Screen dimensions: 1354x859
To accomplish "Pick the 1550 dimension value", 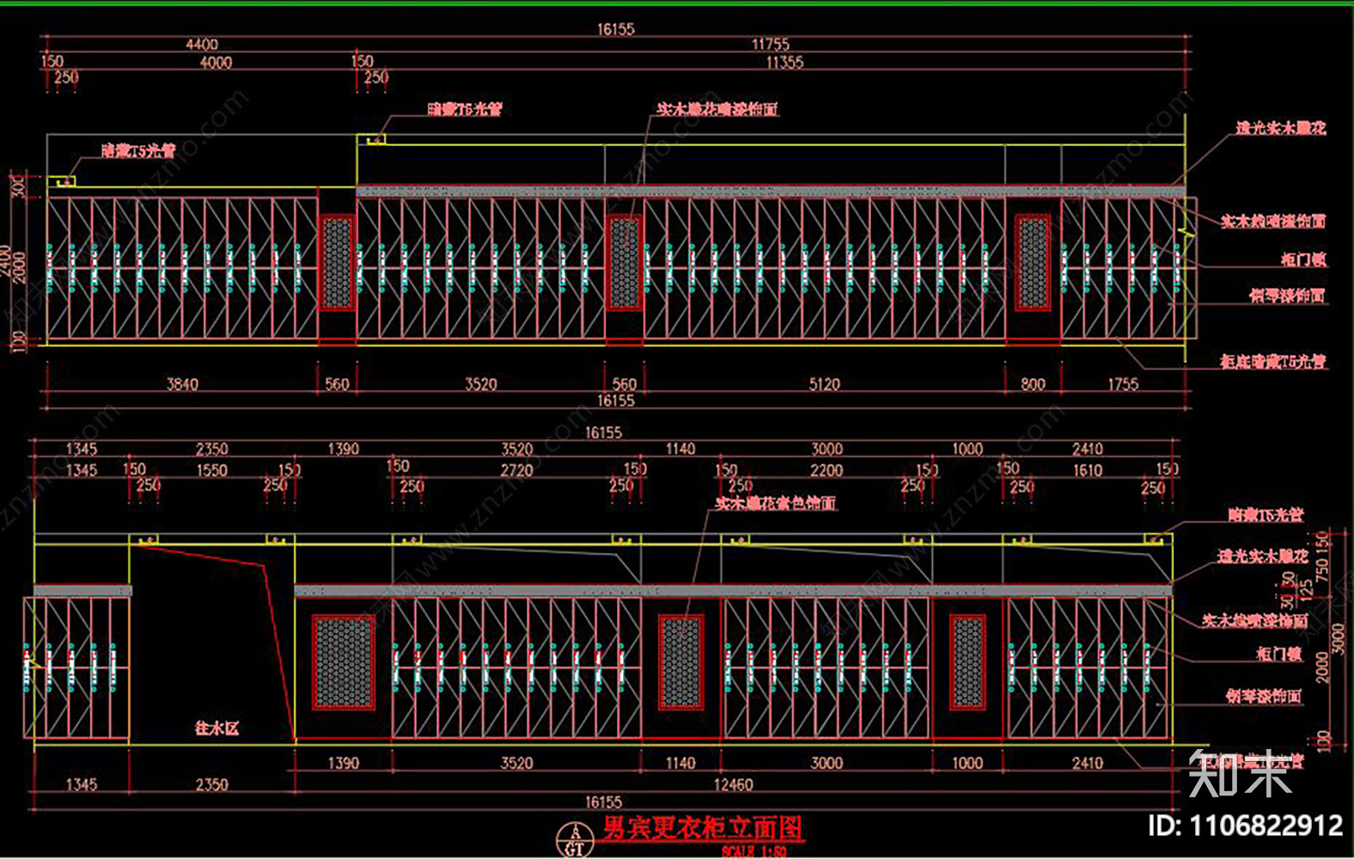I will (x=211, y=470).
